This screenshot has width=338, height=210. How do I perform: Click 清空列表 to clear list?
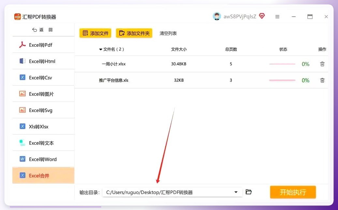(168, 33)
